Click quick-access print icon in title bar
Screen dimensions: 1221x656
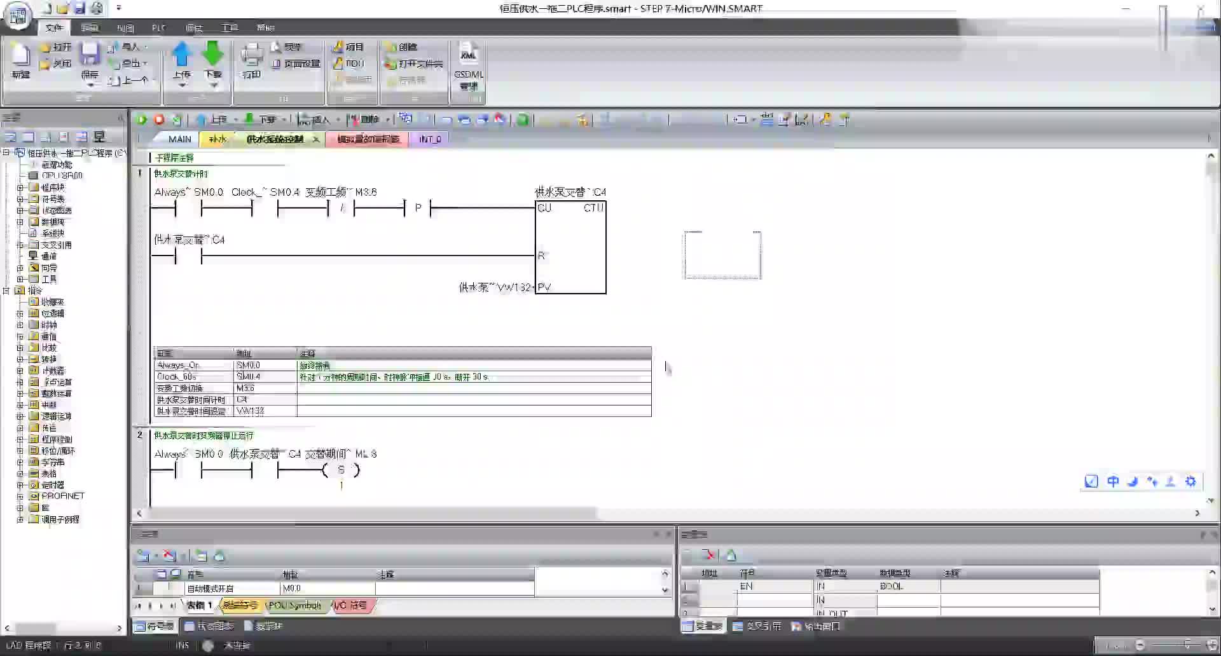point(97,8)
